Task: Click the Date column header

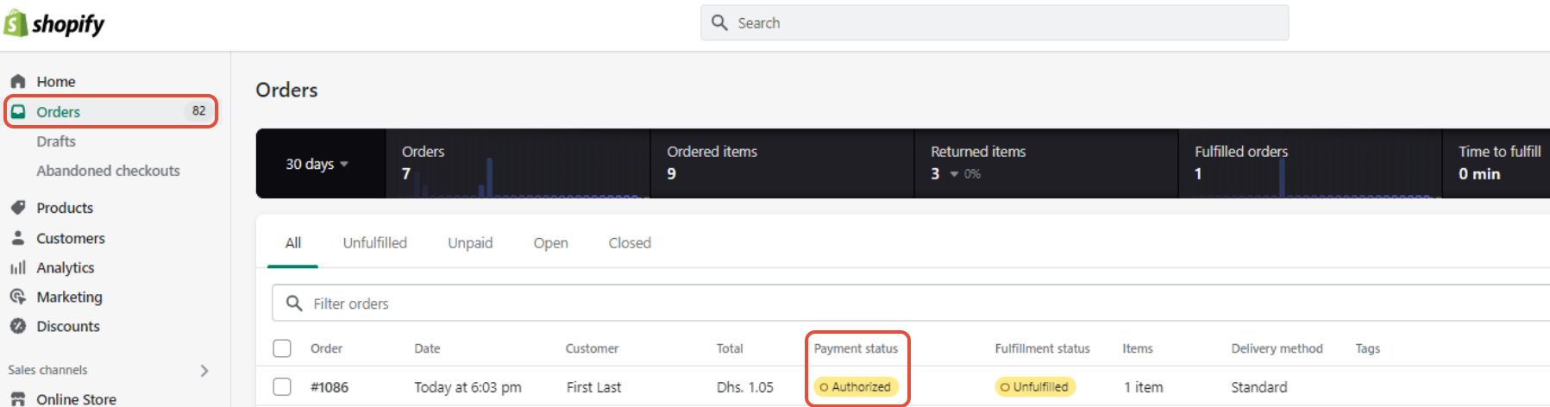Action: [x=427, y=348]
